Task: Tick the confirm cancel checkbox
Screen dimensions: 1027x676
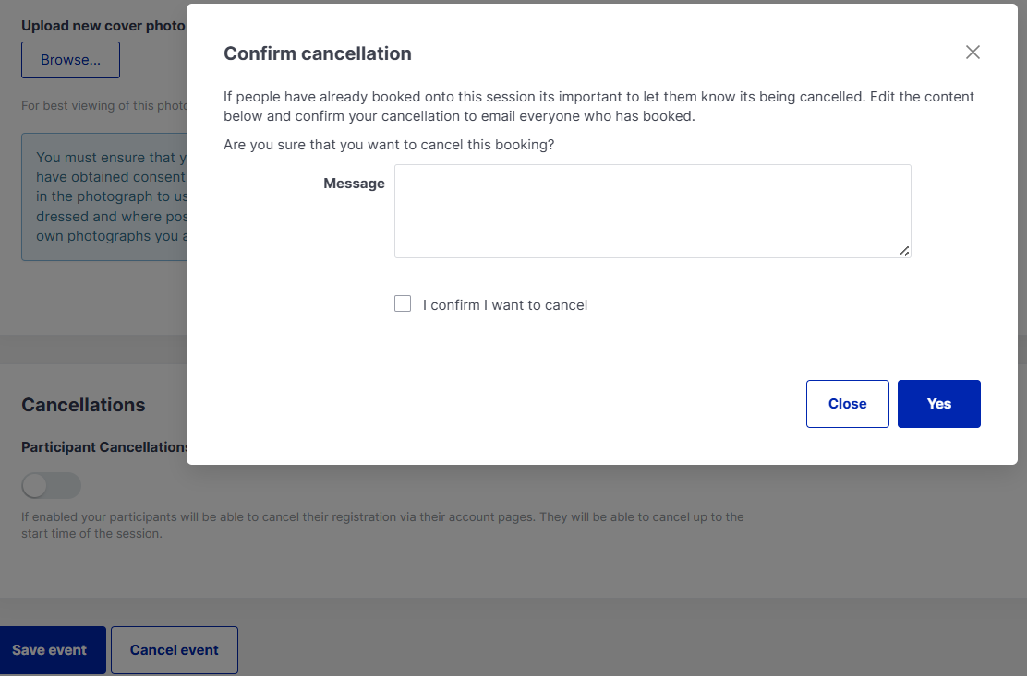Action: (403, 304)
